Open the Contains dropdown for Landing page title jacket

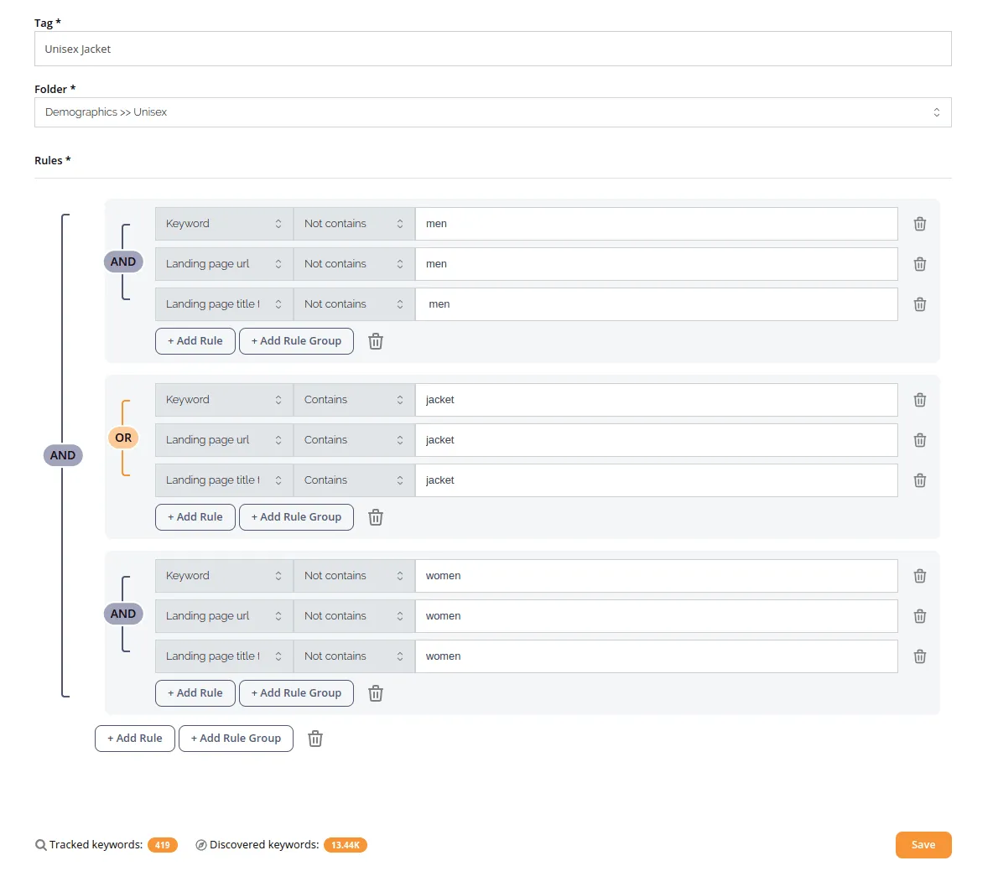click(x=353, y=480)
